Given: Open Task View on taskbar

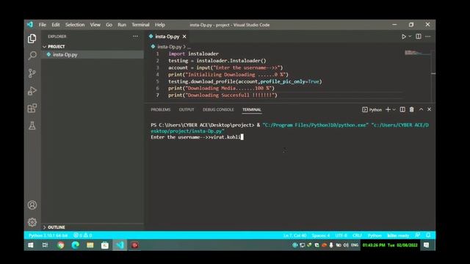Looking at the screenshot, I should (x=45, y=245).
